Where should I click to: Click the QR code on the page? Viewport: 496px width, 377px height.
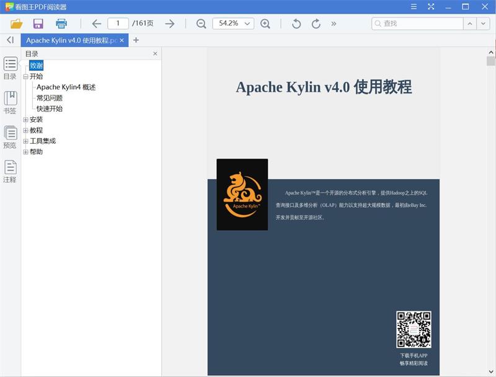pos(414,329)
